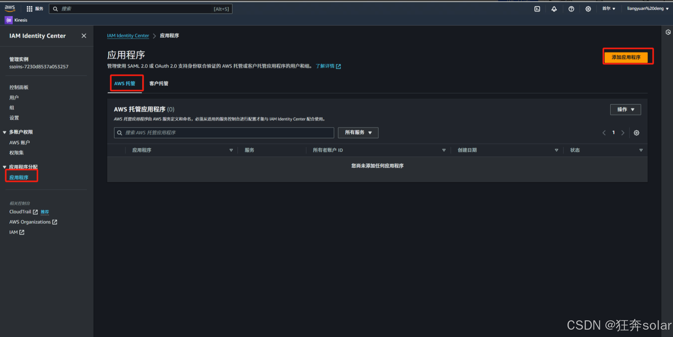
Task: Close the IAM Identity Center sidebar
Action: [84, 36]
